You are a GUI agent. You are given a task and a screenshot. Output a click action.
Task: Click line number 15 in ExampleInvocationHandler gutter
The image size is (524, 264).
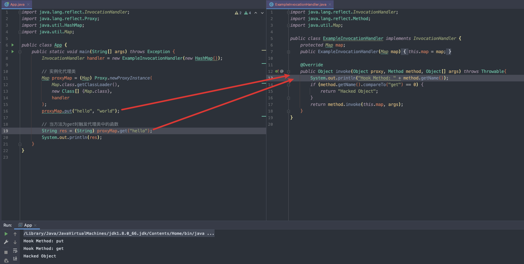[x=270, y=91]
